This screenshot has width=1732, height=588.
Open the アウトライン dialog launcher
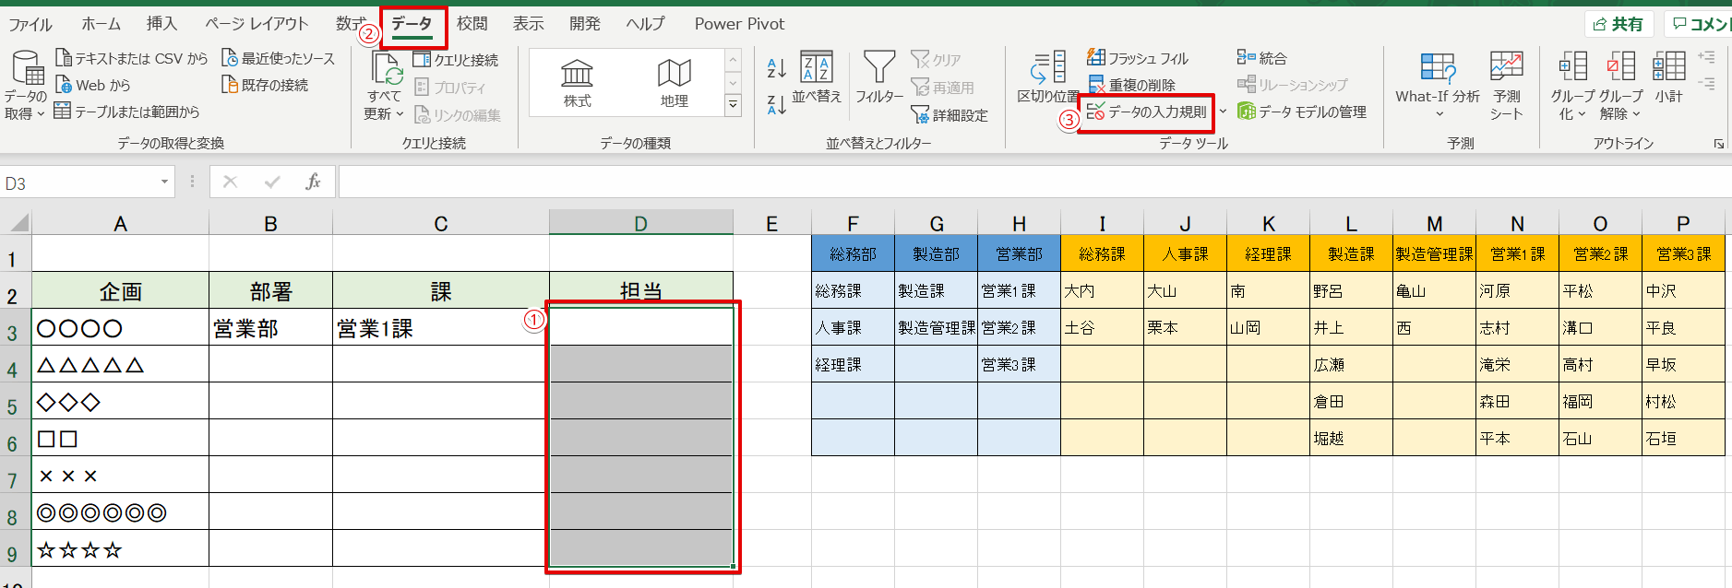point(1719,144)
